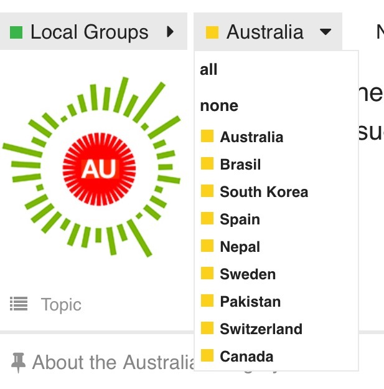The image size is (384, 389).
Task: Select Switzerland in the country list
Action: [261, 329]
